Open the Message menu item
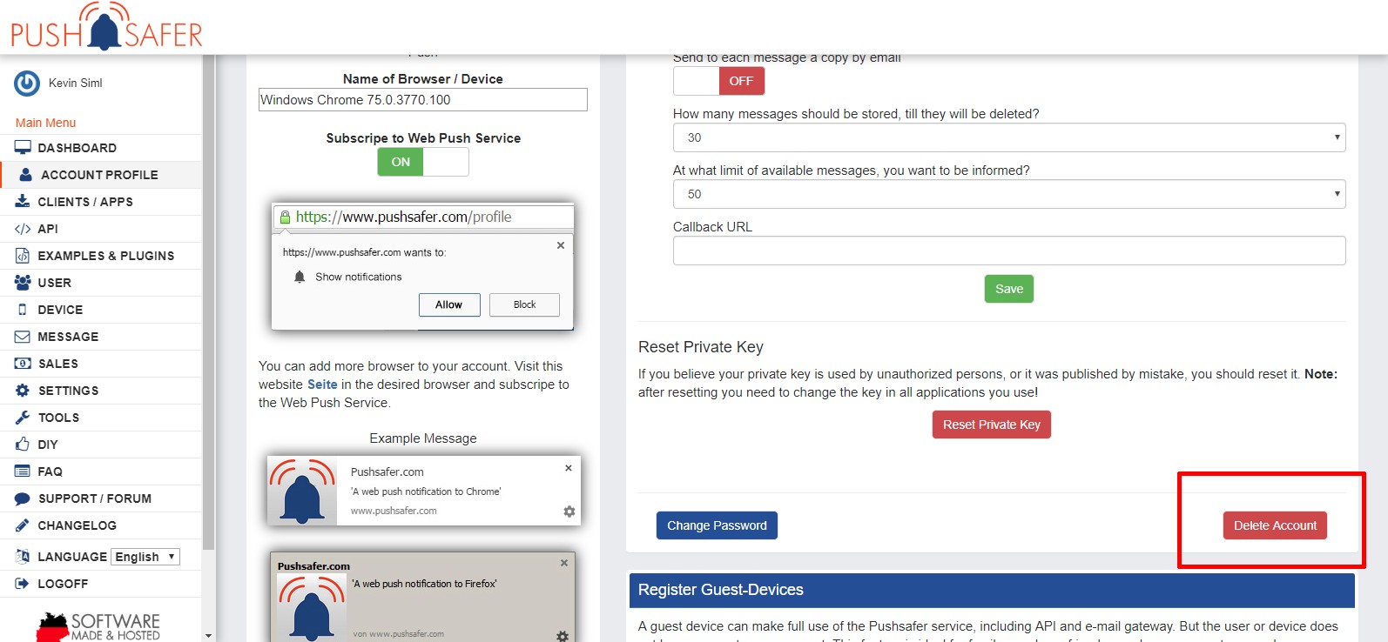Image resolution: width=1388 pixels, height=642 pixels. 101,337
